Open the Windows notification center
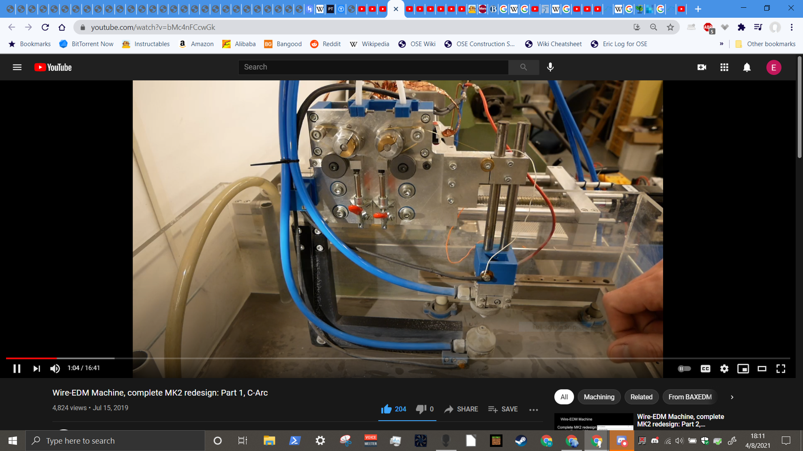The width and height of the screenshot is (803, 451). point(786,440)
